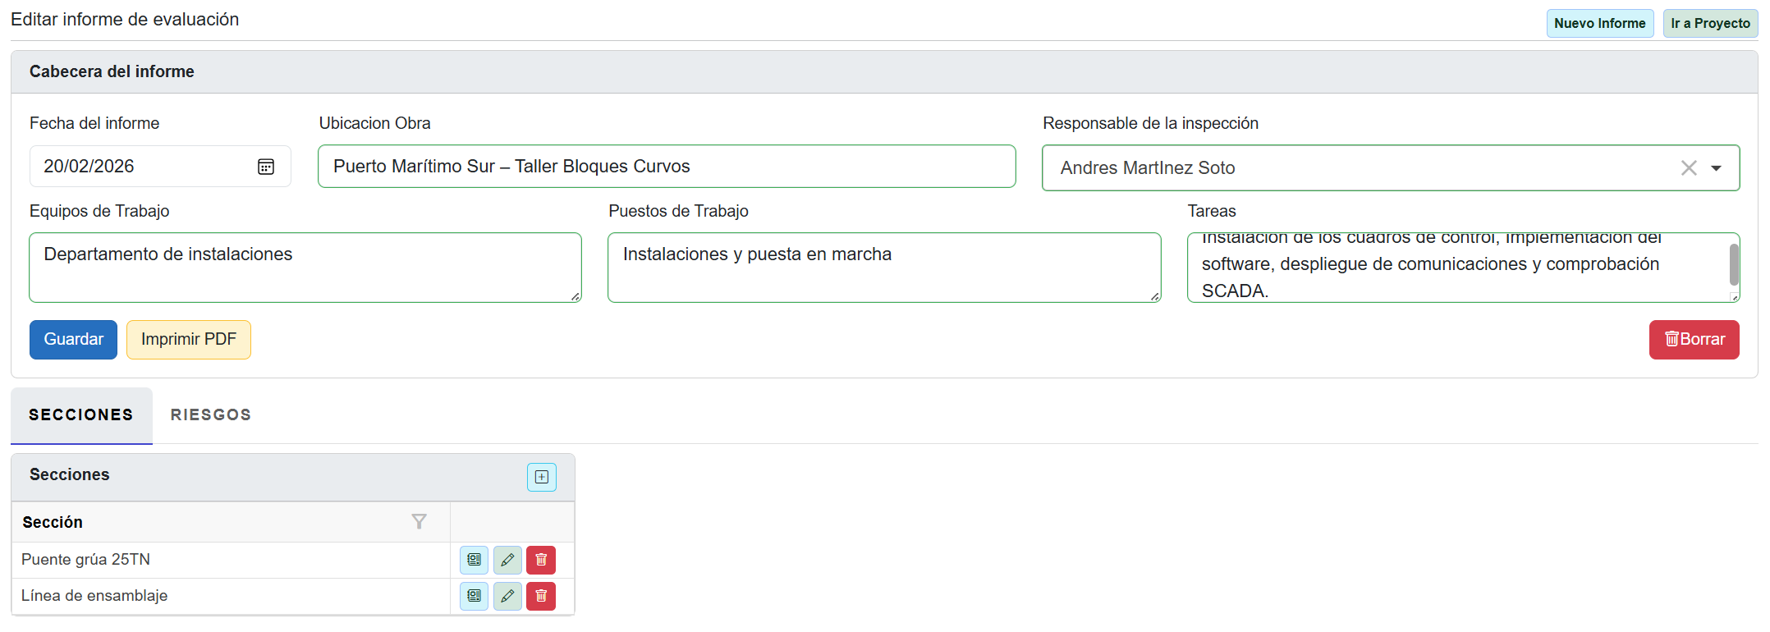Delete the Puente grúa 25TN section
The image size is (1770, 632).
coord(541,560)
